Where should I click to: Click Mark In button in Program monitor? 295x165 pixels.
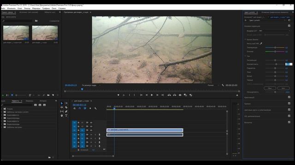tap(130, 95)
